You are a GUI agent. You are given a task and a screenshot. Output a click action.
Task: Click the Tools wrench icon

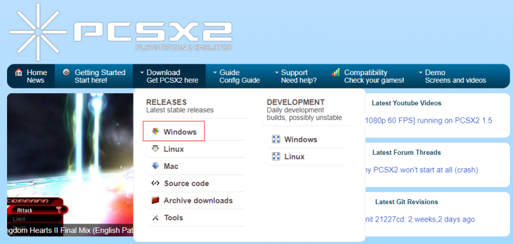(155, 218)
